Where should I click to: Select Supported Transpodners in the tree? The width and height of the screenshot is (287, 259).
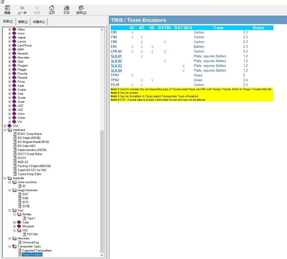[x=37, y=250]
